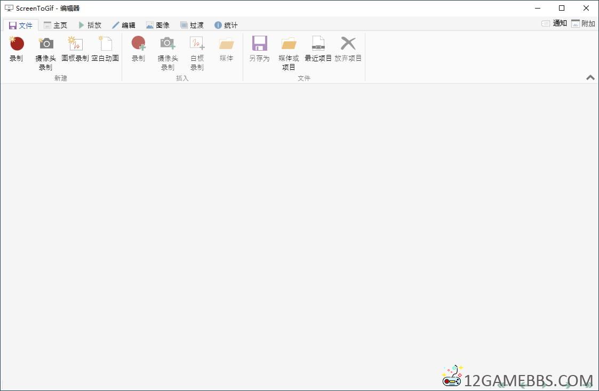599x391 pixels.
Task: Open the 最近项目 recent projects list
Action: (318, 44)
